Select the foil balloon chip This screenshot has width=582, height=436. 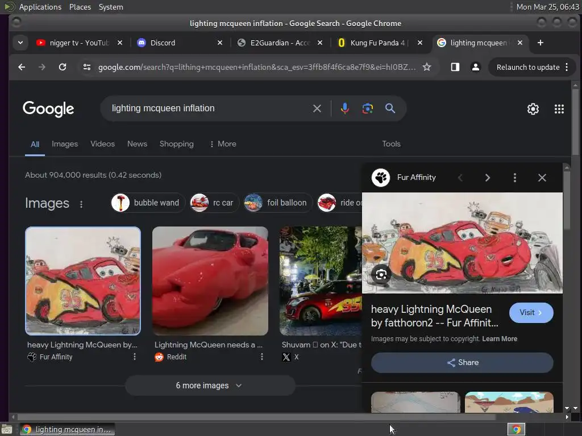coord(277,203)
